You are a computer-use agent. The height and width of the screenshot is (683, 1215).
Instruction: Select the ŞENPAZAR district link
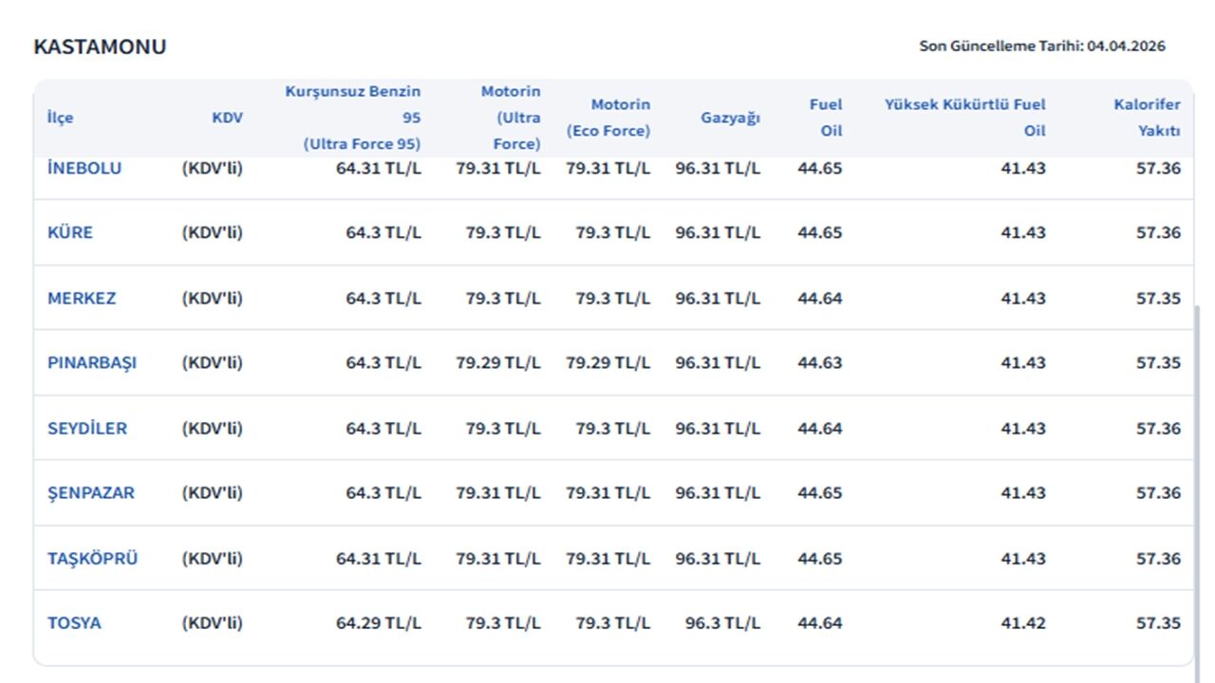tap(91, 493)
